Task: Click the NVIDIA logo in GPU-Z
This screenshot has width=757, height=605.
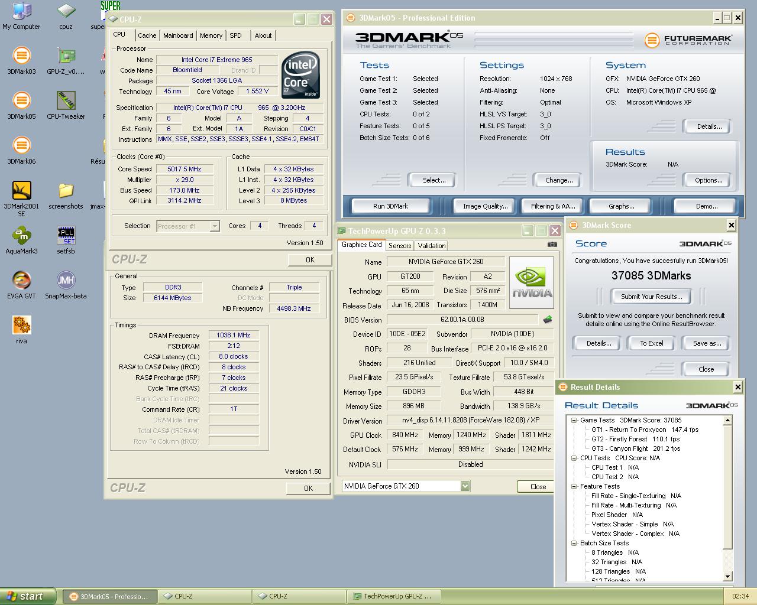Action: point(532,282)
